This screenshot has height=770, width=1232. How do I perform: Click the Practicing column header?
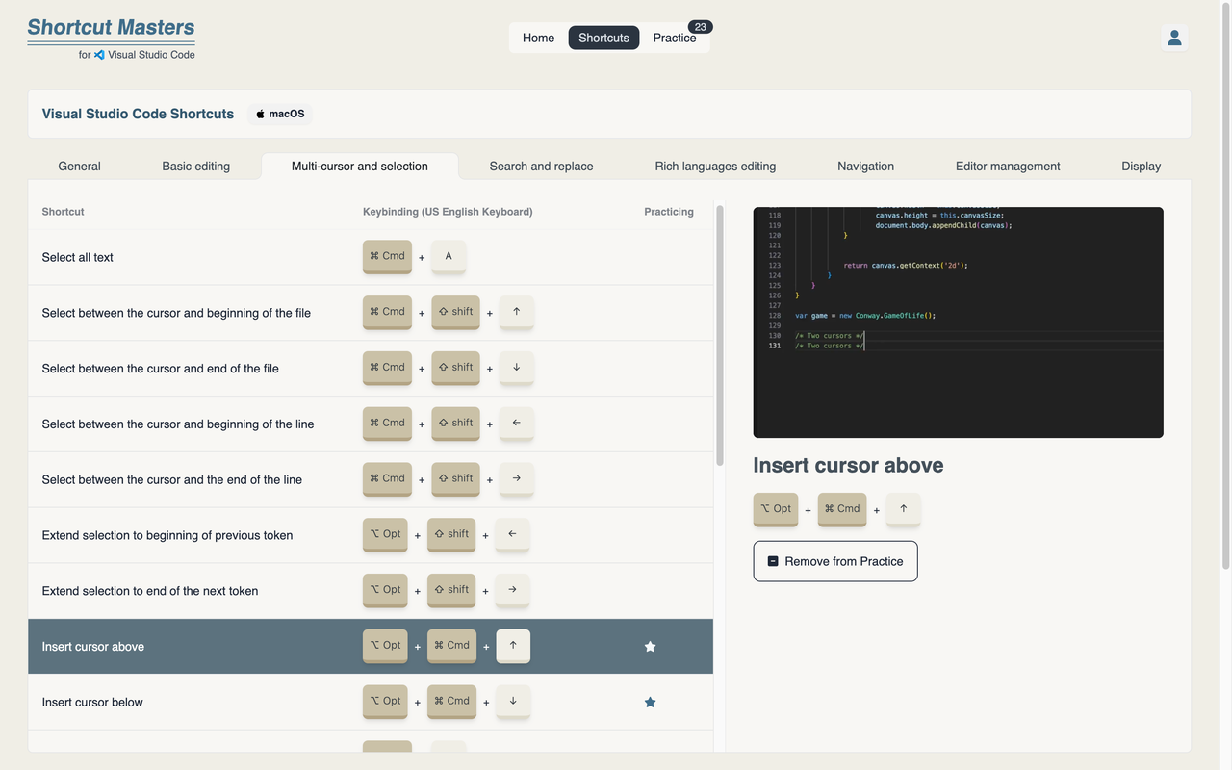click(x=669, y=212)
